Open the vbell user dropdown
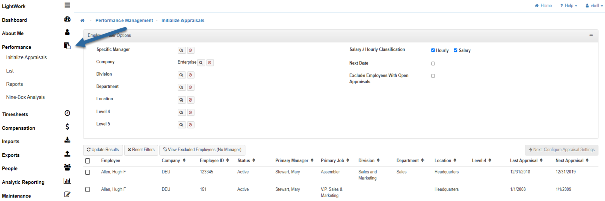 [594, 6]
